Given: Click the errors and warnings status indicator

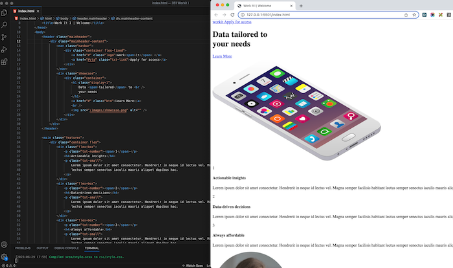Looking at the screenshot, I should [8, 265].
